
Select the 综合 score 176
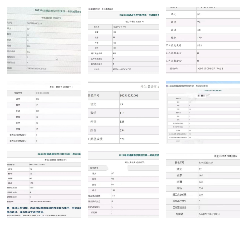tap(29, 46)
